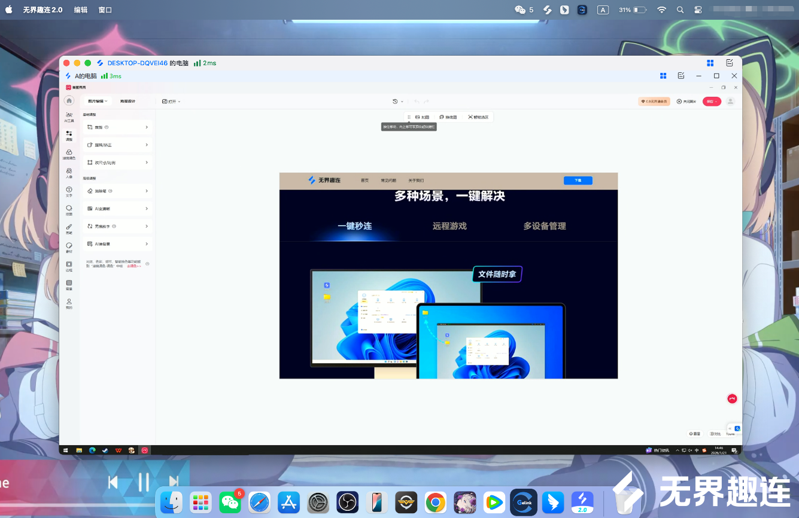
Task: Open the 人像 portrait tool in sidebar
Action: coord(69,173)
